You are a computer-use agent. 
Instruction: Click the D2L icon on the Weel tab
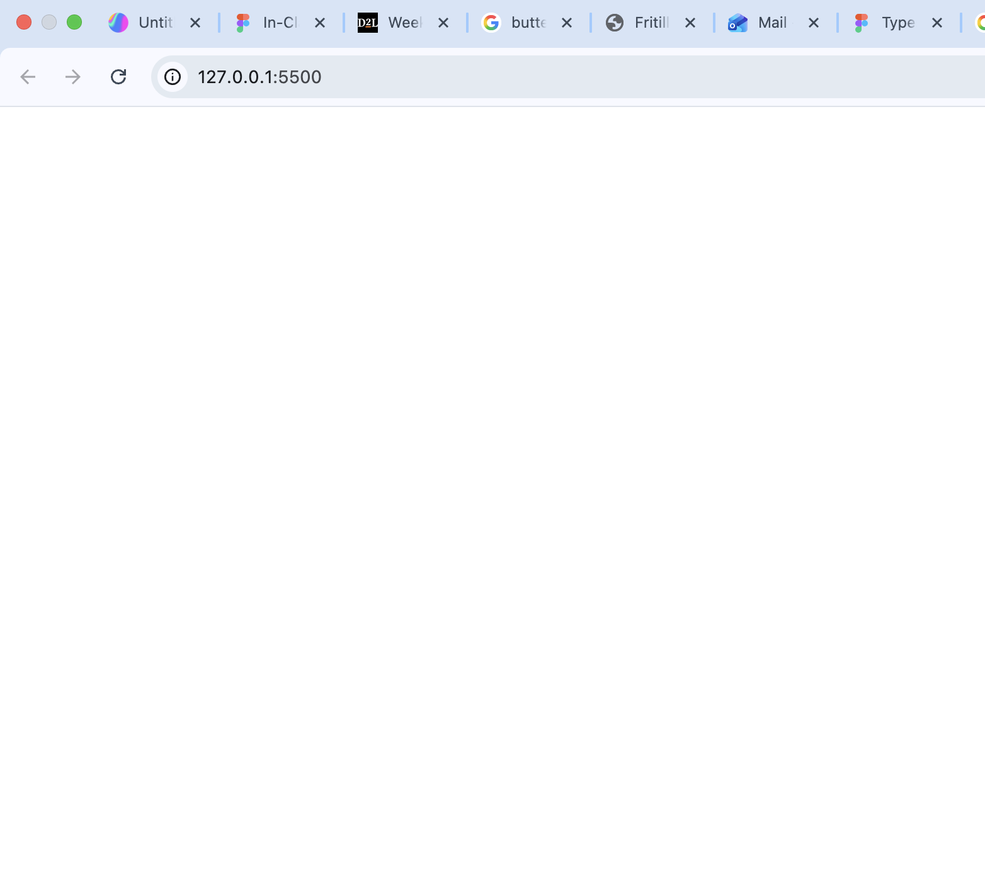click(367, 23)
